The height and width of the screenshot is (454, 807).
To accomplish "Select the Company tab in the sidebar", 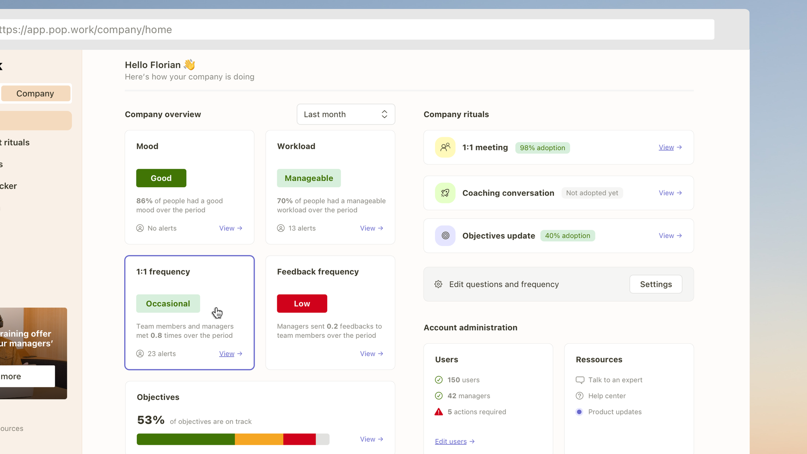I will pos(35,93).
